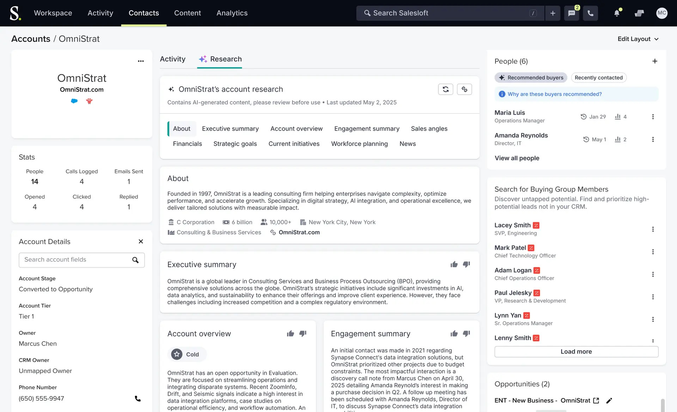This screenshot has width=677, height=412.
Task: Click the copy link icon in research header
Action: tap(464, 89)
